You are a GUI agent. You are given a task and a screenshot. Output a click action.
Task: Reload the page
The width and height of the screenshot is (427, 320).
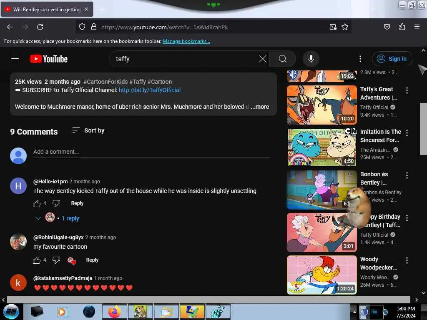40,27
